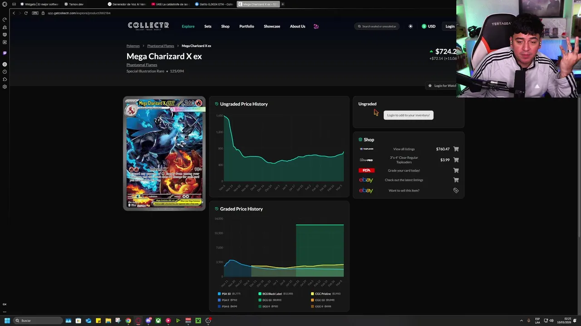Image resolution: width=581 pixels, height=326 pixels.
Task: Show hidden system tray icons chevron
Action: (521, 321)
